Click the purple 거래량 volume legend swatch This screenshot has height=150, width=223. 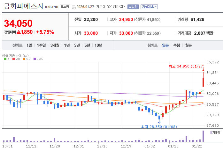point(211,132)
